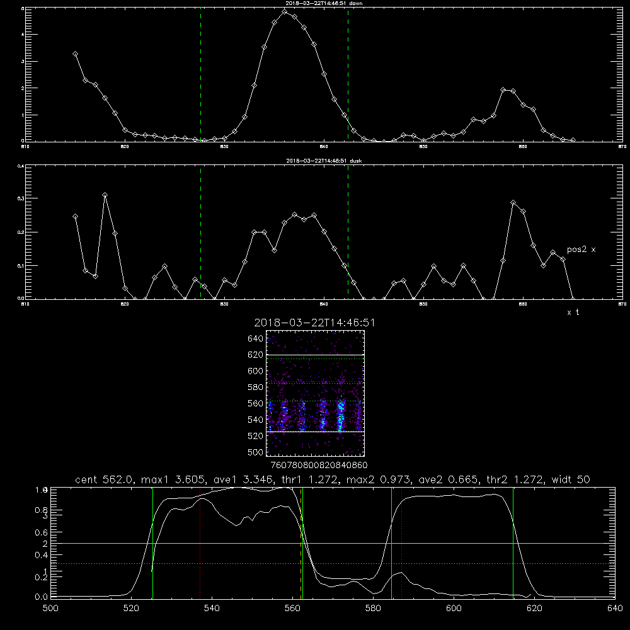Image resolution: width=630 pixels, height=630 pixels.
Task: Click bottom profile plot y-axis label 0.0
Action: tap(42, 597)
